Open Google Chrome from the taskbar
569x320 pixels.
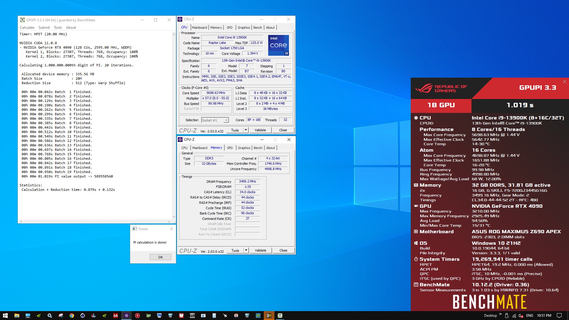71,316
